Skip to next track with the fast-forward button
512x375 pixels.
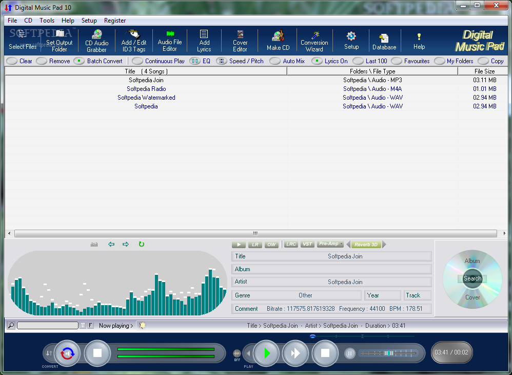point(296,353)
